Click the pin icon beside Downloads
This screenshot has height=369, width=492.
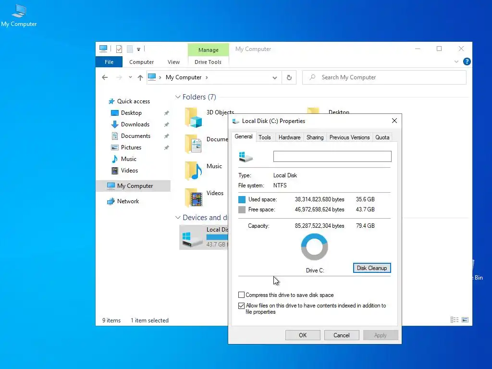tap(167, 124)
